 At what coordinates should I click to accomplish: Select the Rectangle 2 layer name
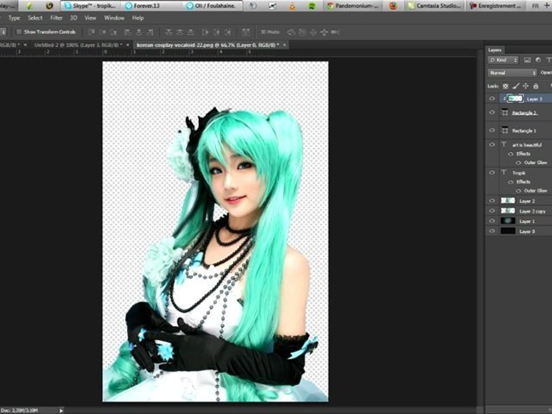click(x=524, y=113)
